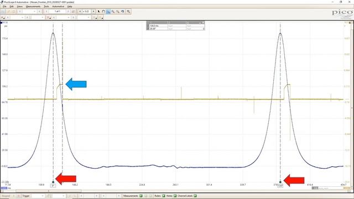Open the Edit menu
Viewport: 354px width, 199px height.
coord(12,7)
